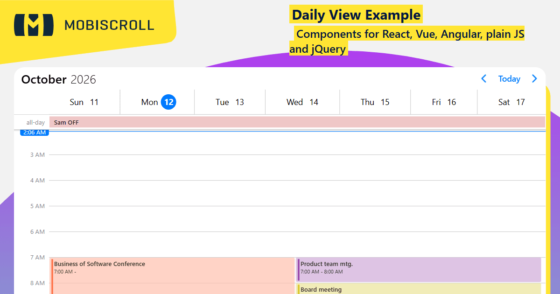
Task: Select Tue 13 day header
Action: click(230, 102)
